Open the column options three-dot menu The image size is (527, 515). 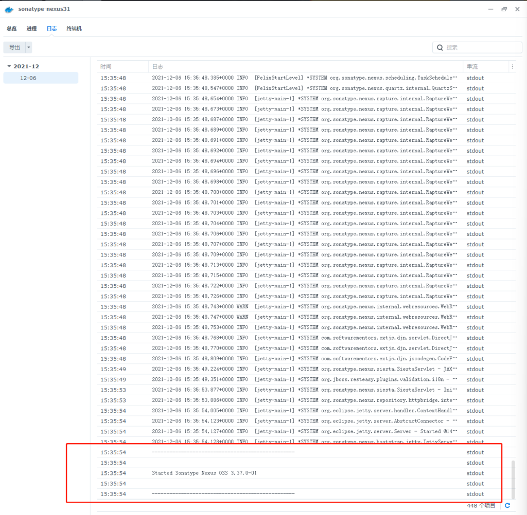[512, 67]
